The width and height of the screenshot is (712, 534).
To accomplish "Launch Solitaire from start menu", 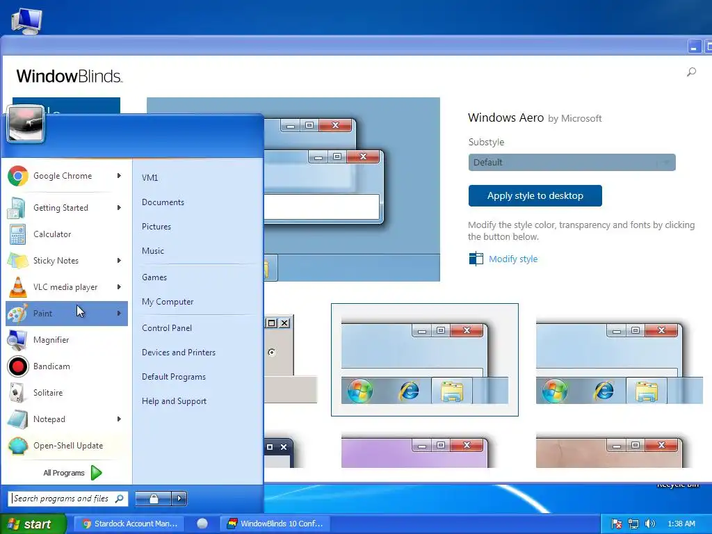I will pyautogui.click(x=66, y=393).
